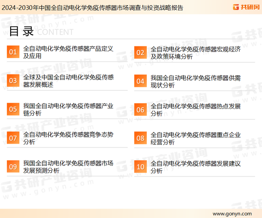Select chapter 全自动电化学免疫传感器产品定义及应用
262x218 pixels.
pos(68,52)
